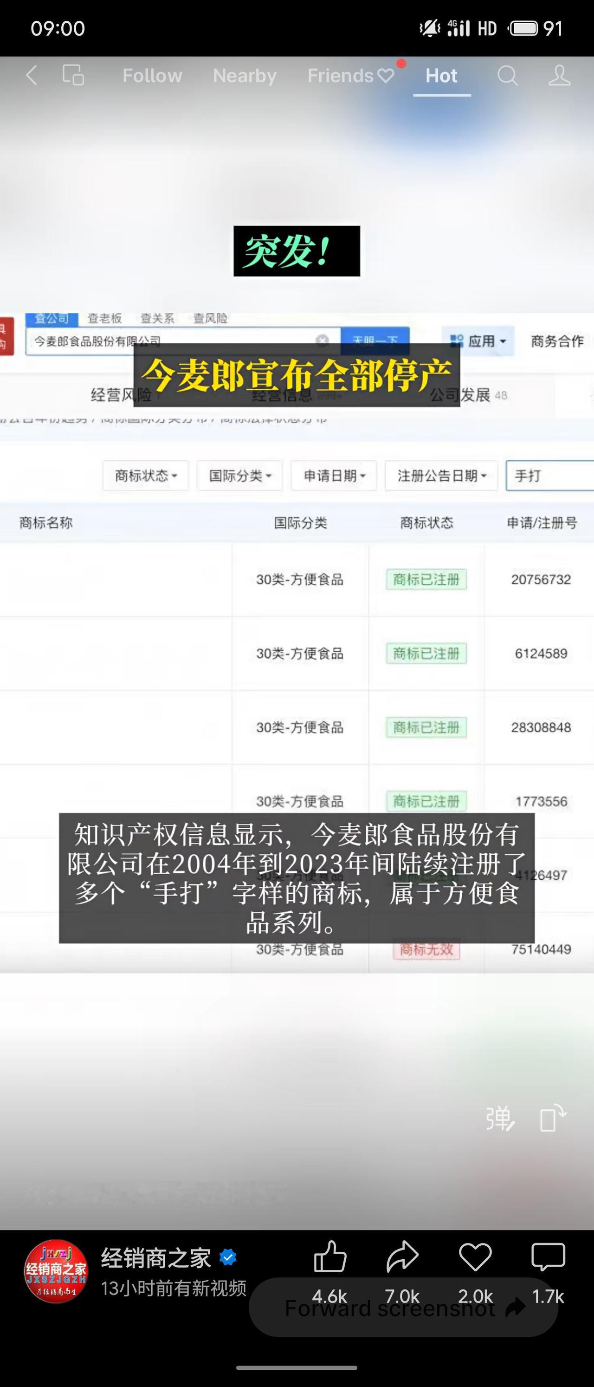Tap the 13小时前有新视频 notice
The width and height of the screenshot is (594, 1387).
(174, 1288)
